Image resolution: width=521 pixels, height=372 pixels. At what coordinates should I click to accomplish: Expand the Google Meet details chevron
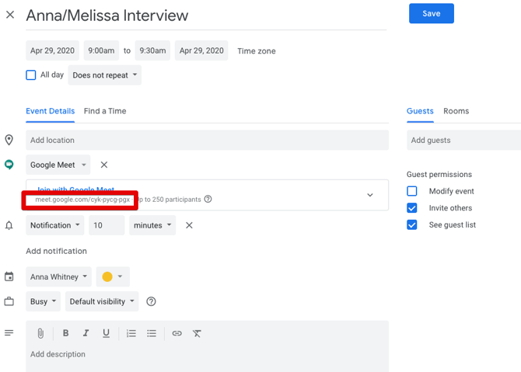point(370,195)
